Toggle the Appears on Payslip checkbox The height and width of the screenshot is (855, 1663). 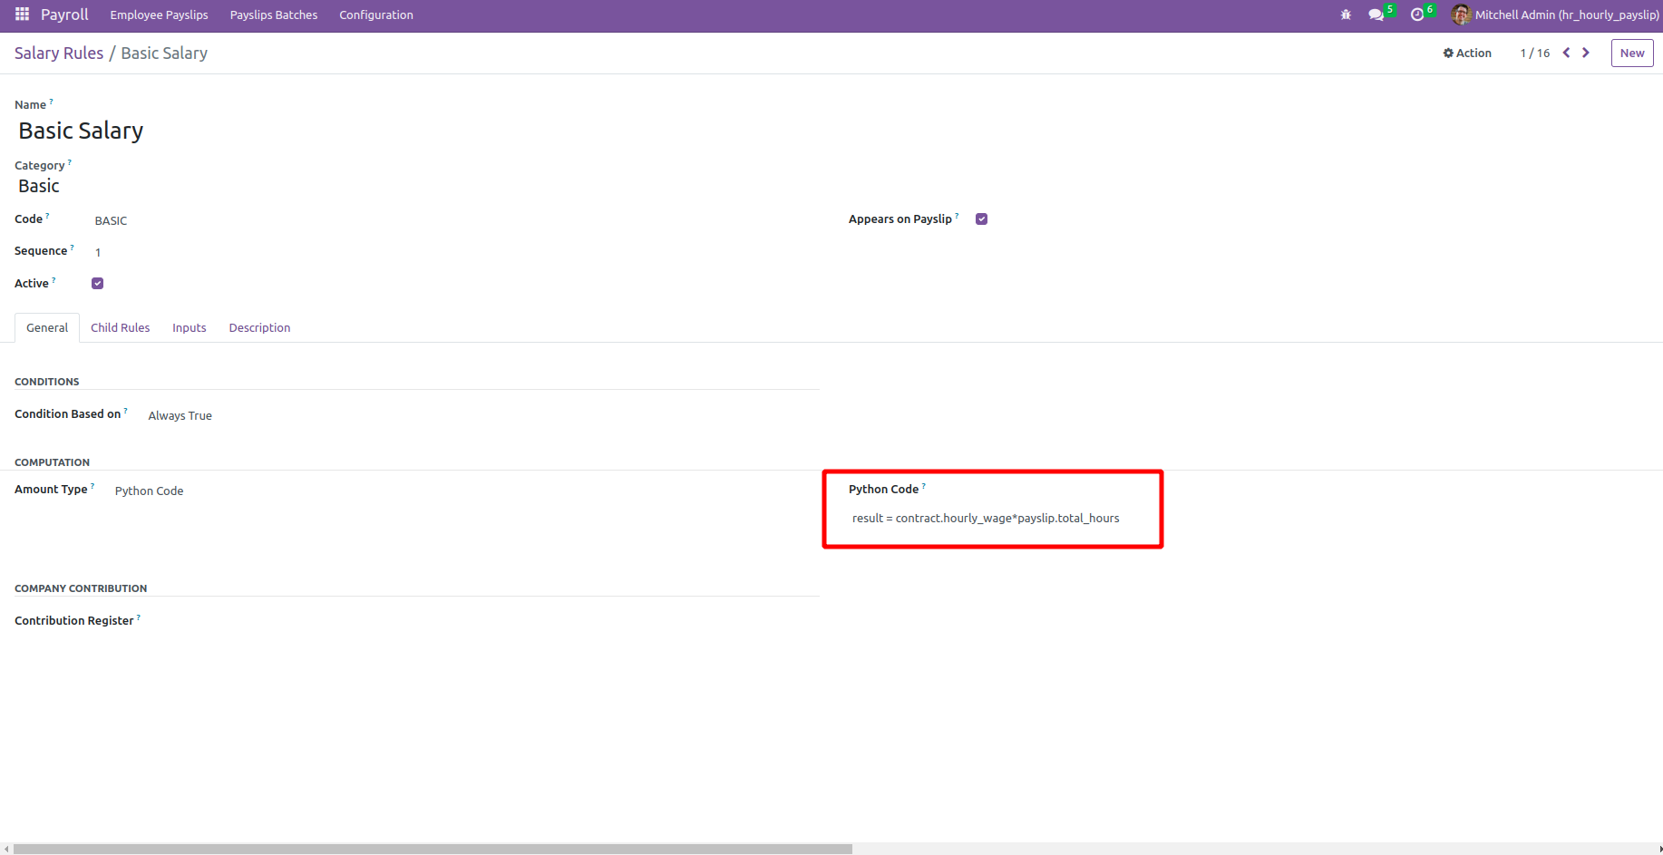[x=981, y=219]
